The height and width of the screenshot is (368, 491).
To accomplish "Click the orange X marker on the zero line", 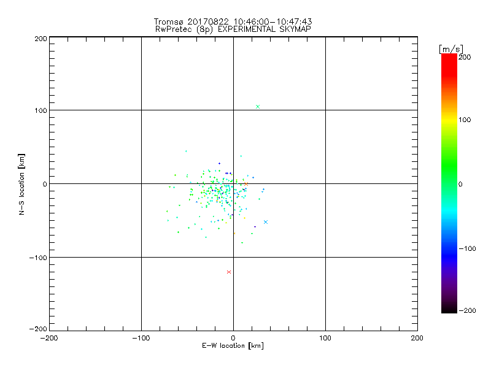I will (x=246, y=184).
